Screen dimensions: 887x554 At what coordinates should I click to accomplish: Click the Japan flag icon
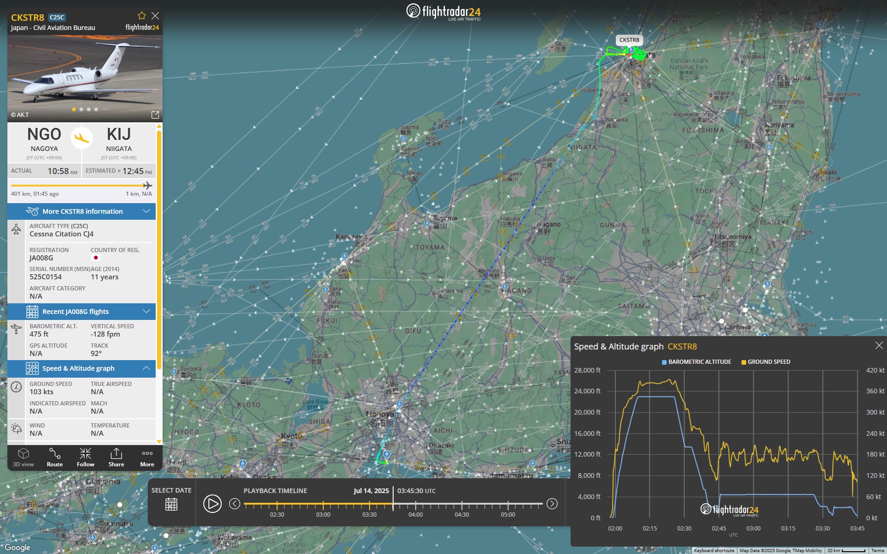[96, 258]
